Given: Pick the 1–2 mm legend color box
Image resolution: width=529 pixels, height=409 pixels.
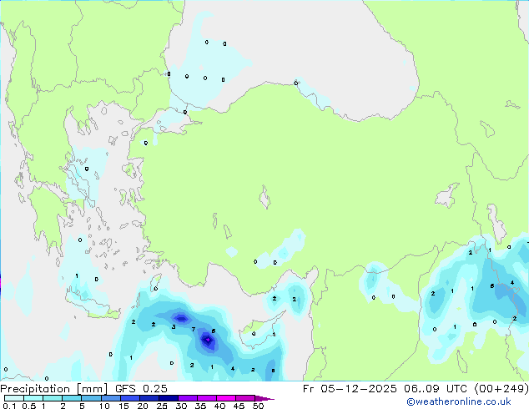Looking at the screenshot, I should 53,398.
